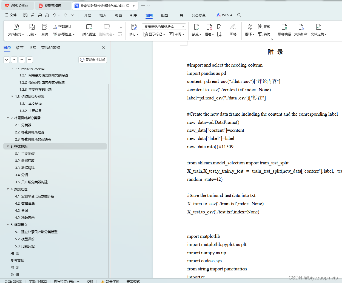Start 朗读 read-aloud feature
The image size is (342, 283).
pyautogui.click(x=45, y=30)
